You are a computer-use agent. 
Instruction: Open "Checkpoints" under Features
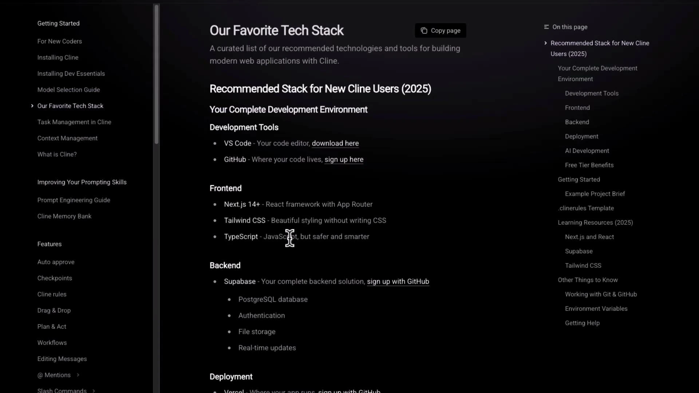pos(54,278)
